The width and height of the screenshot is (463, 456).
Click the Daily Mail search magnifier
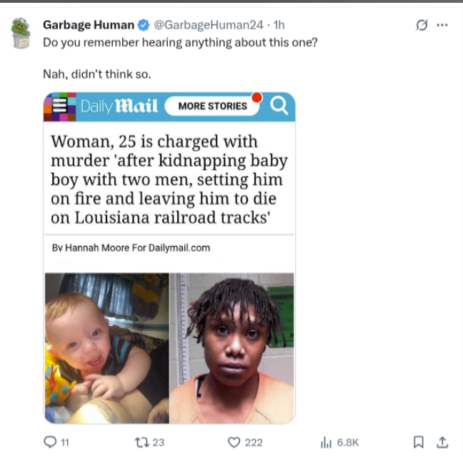coord(279,106)
